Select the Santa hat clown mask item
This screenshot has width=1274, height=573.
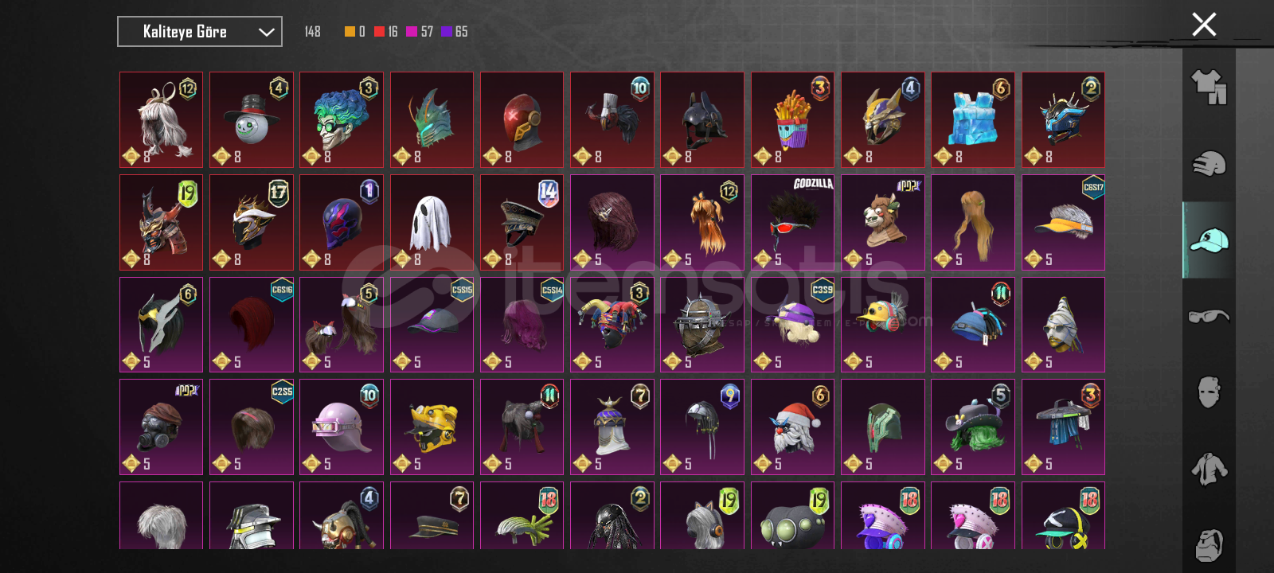pos(793,427)
